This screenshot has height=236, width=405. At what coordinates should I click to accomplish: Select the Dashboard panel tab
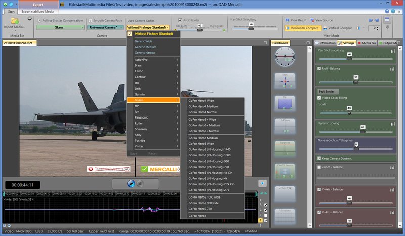click(x=280, y=43)
